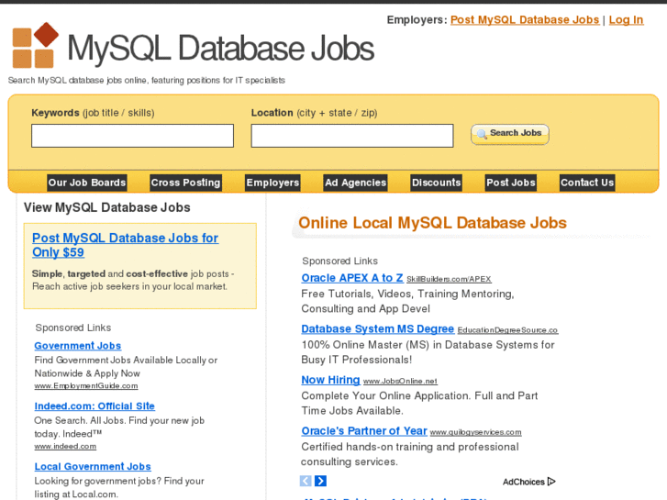Focus the Keywords input field
The height and width of the screenshot is (500, 667).
132,136
